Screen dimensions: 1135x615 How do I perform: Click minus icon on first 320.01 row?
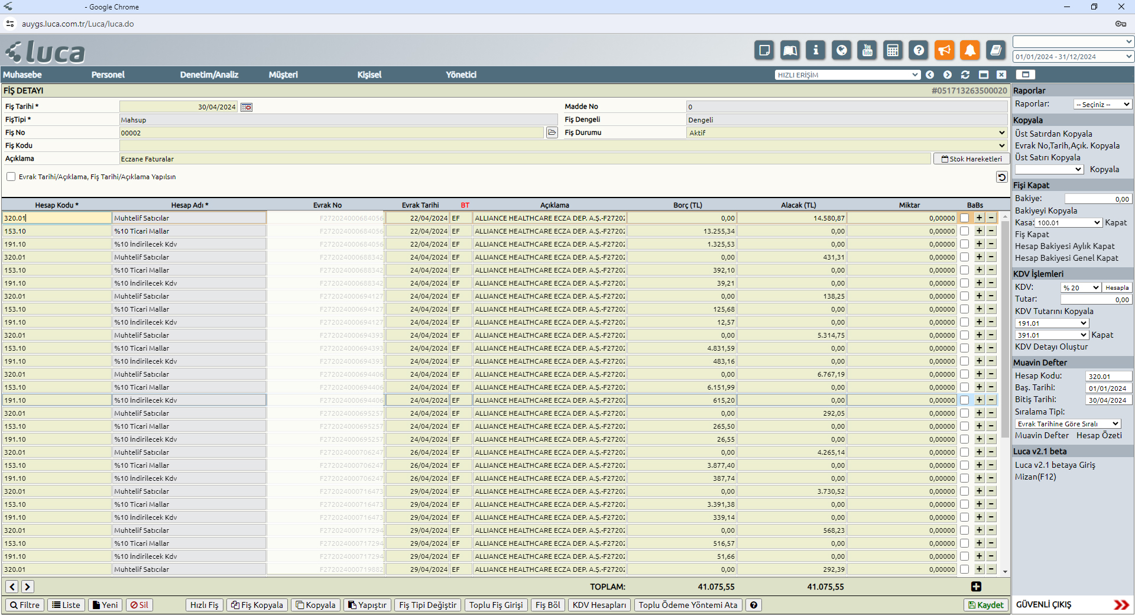[991, 218]
